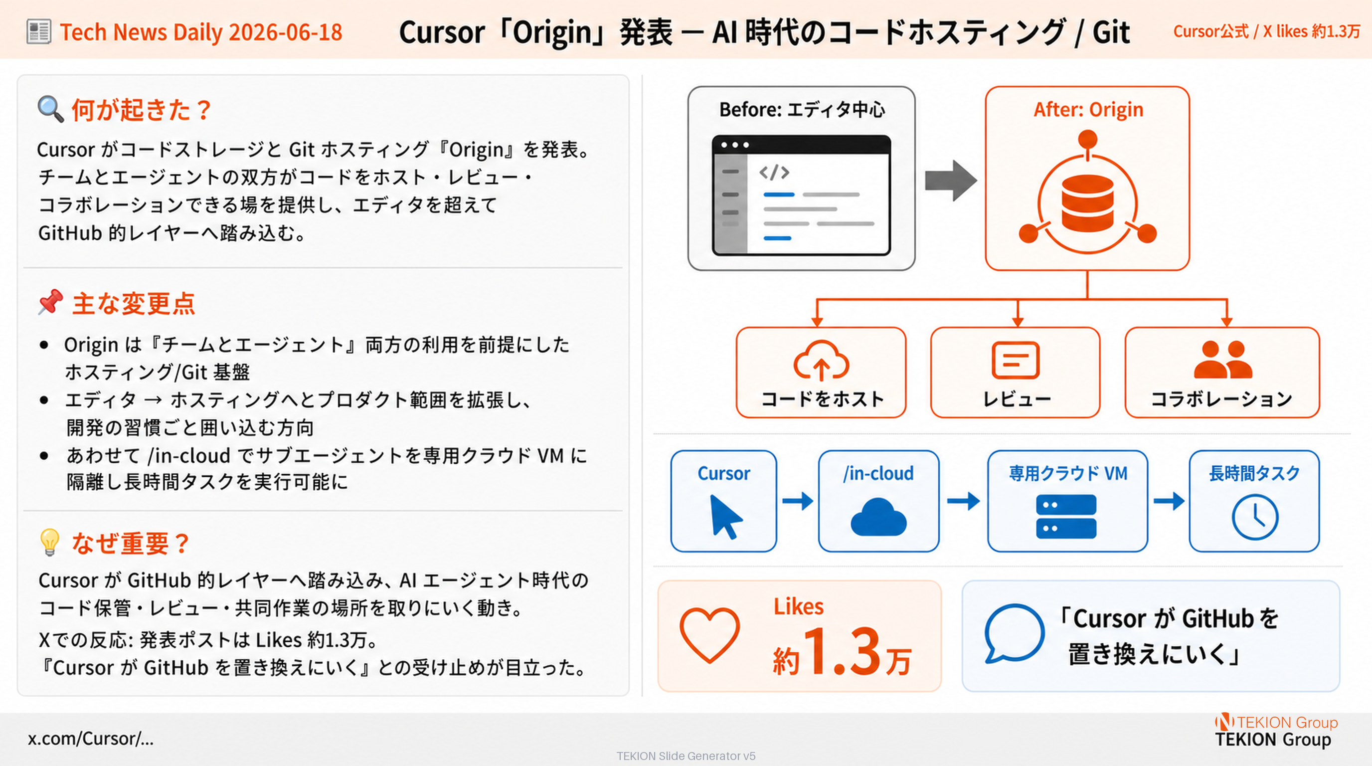The height and width of the screenshot is (766, 1372).
Task: Click the 何が起きた？ section heading
Action: [142, 110]
